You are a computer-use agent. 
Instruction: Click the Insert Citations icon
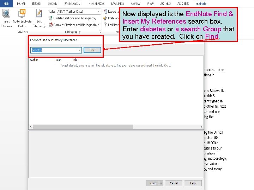pos(6,18)
